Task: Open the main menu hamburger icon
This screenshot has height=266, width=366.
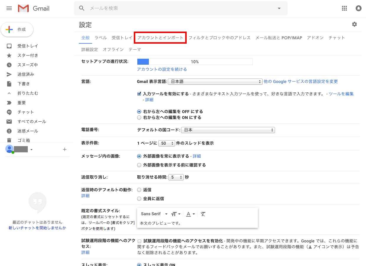Action: click(9, 8)
